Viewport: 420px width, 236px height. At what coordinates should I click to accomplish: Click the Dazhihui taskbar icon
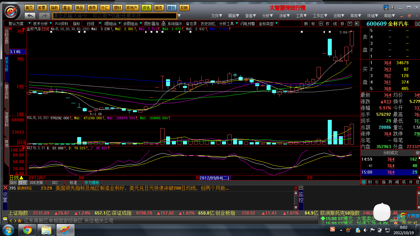[65, 230]
